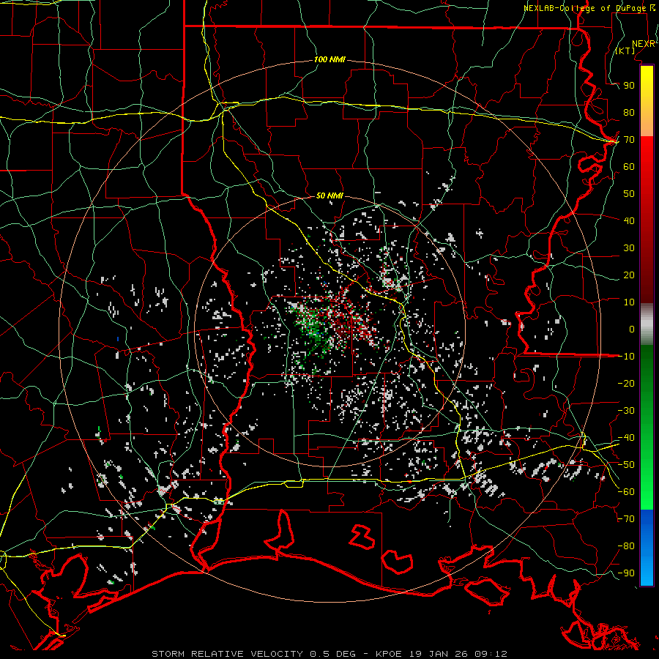Click the -30 value on the velocity scale
The image size is (659, 659).
point(626,411)
